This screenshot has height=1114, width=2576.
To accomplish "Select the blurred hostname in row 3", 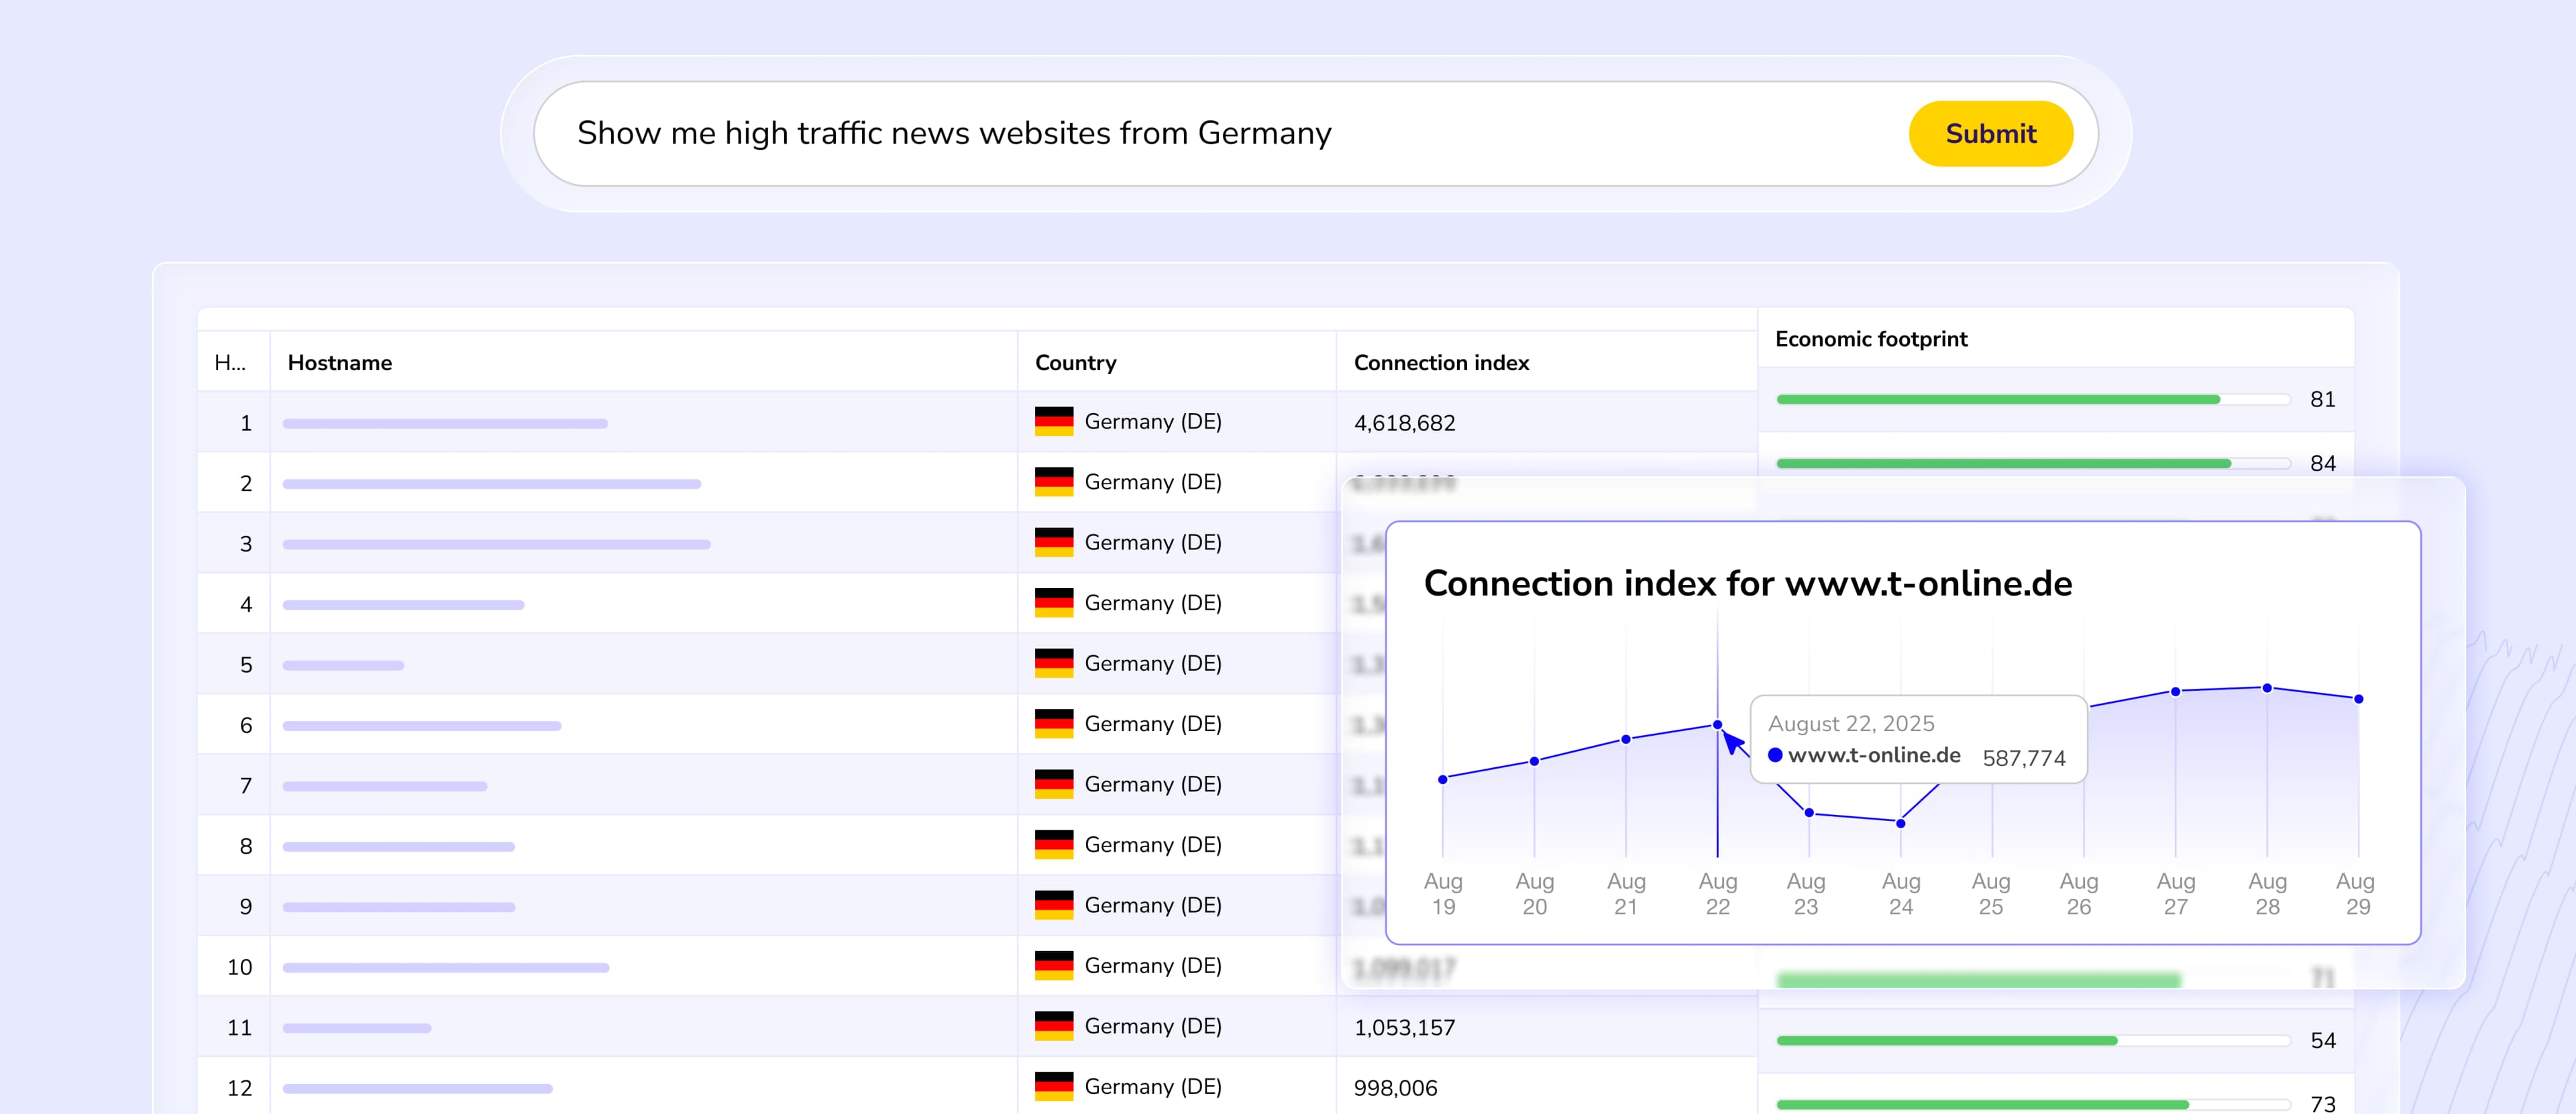I will 496,545.
